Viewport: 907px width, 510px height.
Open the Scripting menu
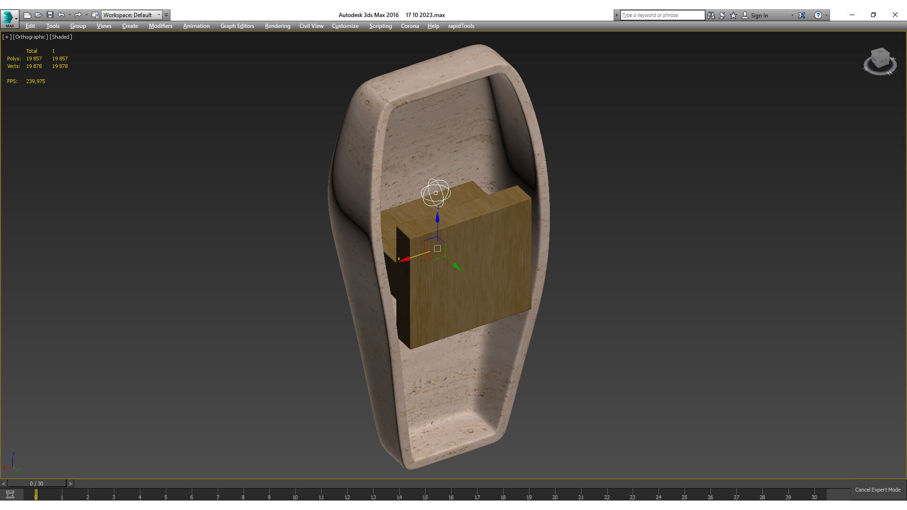380,26
